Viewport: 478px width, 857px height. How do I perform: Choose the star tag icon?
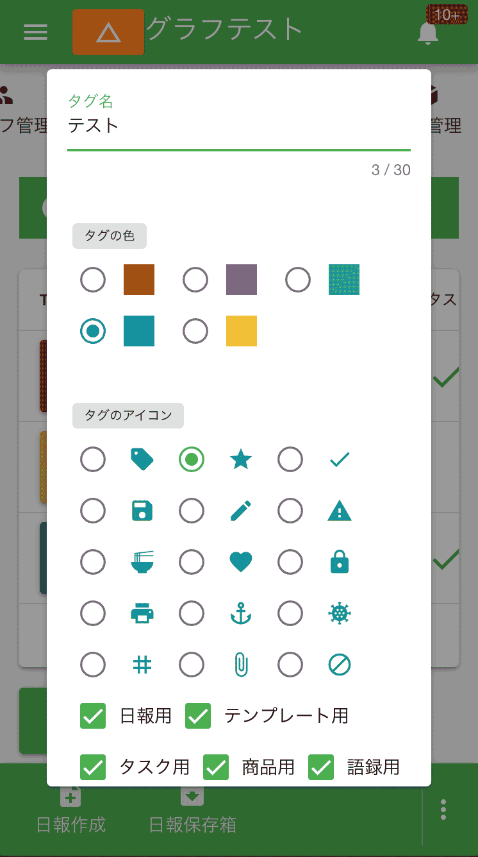240,459
